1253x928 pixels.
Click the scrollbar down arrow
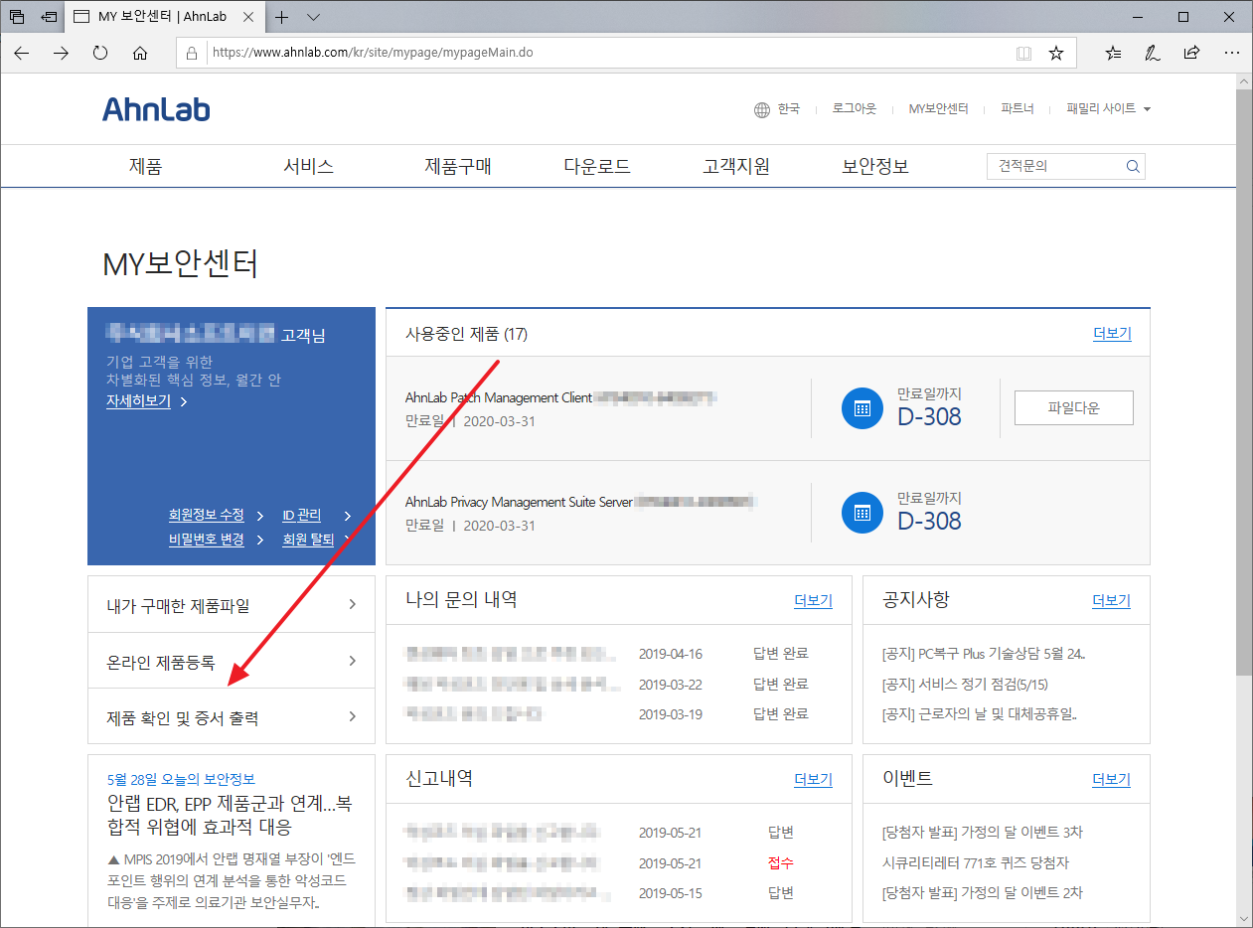coord(1244,918)
